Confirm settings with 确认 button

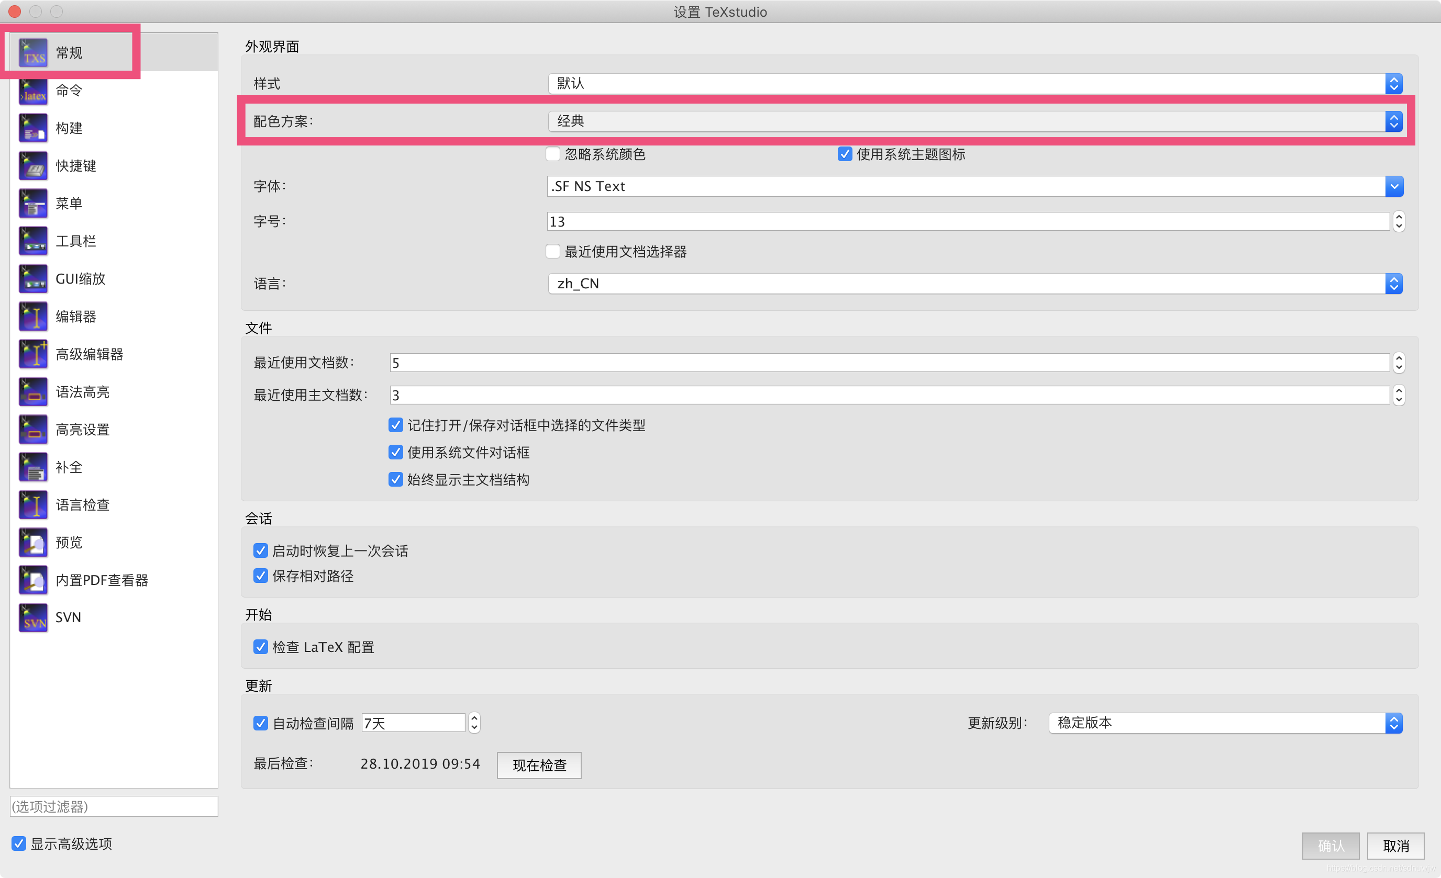(1331, 846)
